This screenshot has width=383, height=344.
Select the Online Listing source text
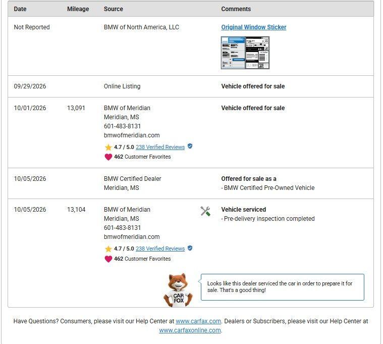pos(122,86)
